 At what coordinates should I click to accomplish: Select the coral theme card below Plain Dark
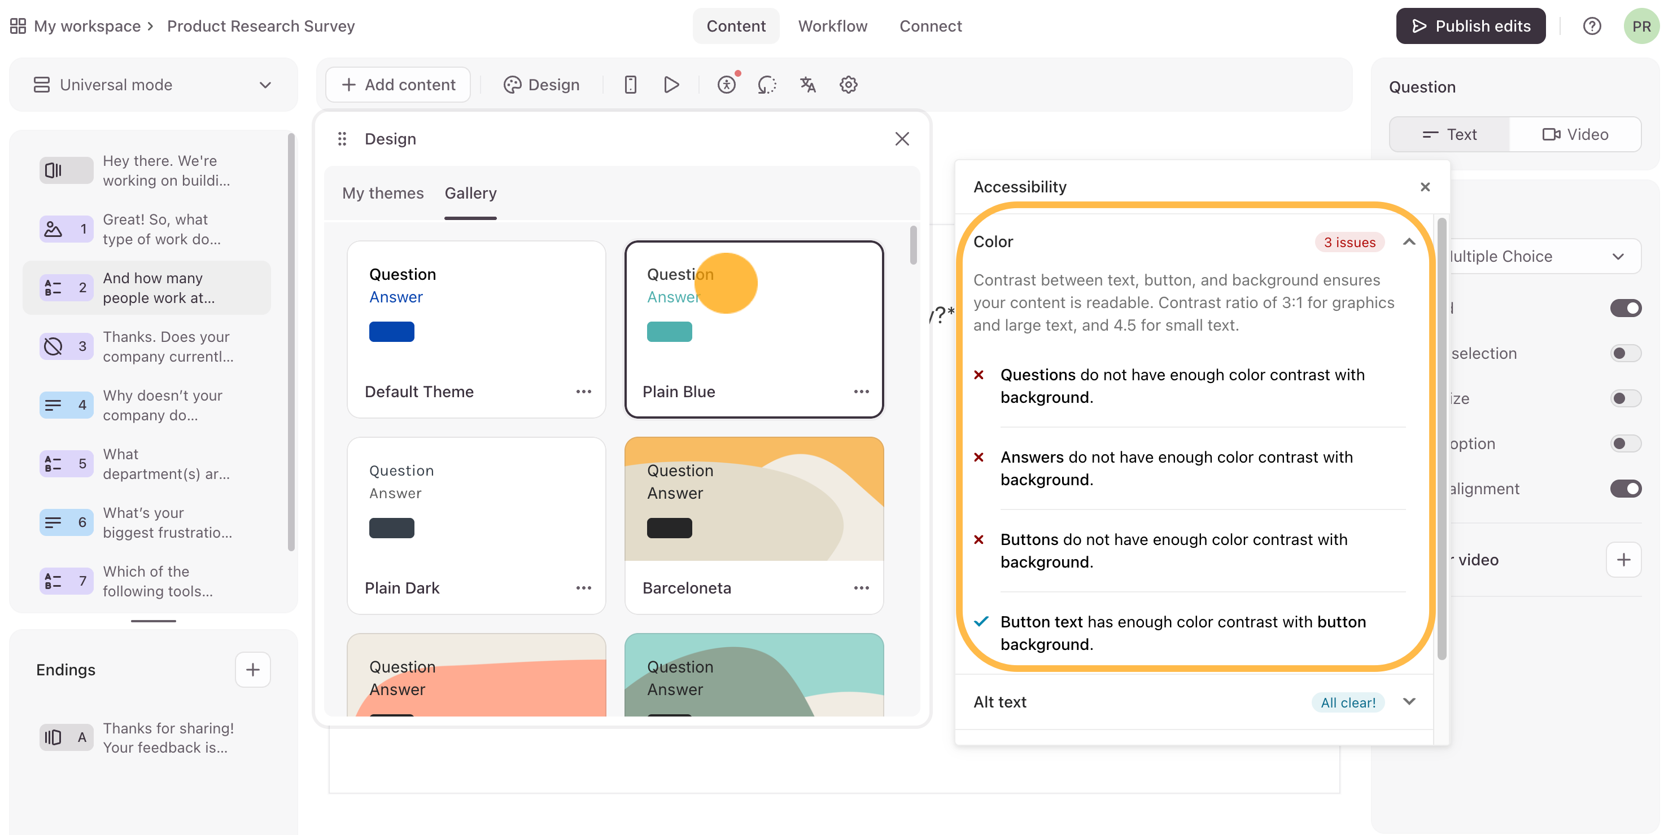coord(477,675)
